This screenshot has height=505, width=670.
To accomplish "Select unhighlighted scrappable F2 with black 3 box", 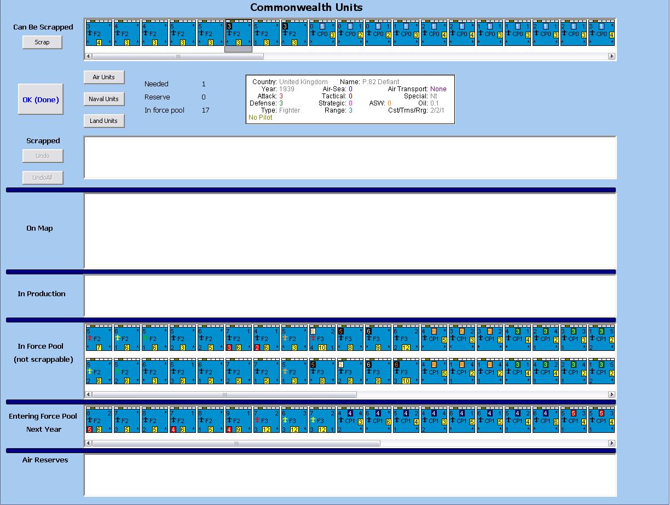I will tap(294, 33).
